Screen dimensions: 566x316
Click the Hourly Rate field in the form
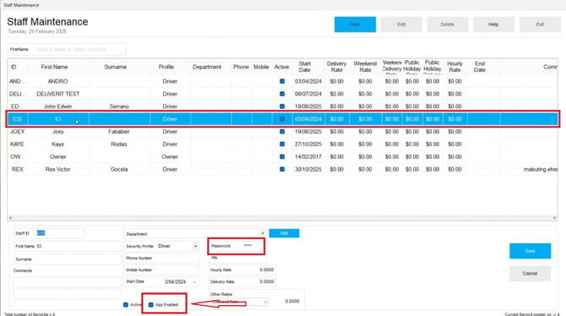point(242,270)
